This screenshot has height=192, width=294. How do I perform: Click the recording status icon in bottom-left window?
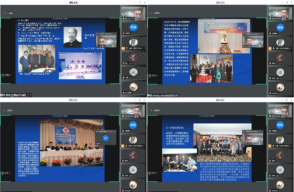[x=5, y=110]
